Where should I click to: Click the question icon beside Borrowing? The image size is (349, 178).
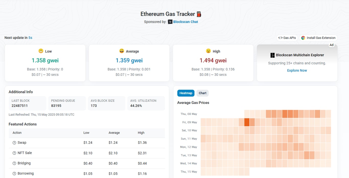[14, 174]
